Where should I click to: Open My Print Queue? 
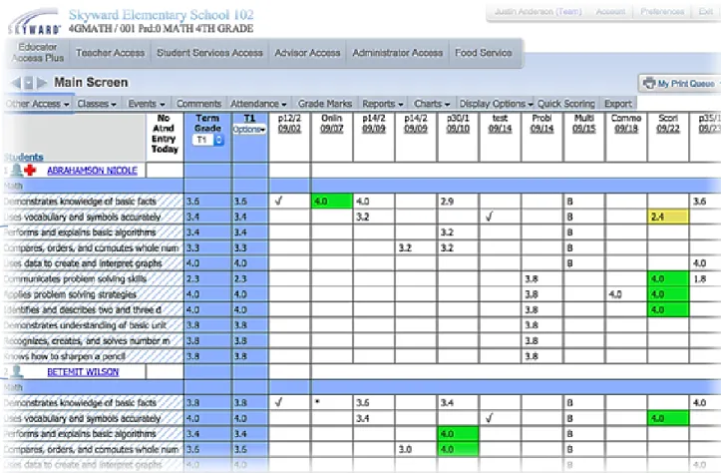pyautogui.click(x=680, y=84)
